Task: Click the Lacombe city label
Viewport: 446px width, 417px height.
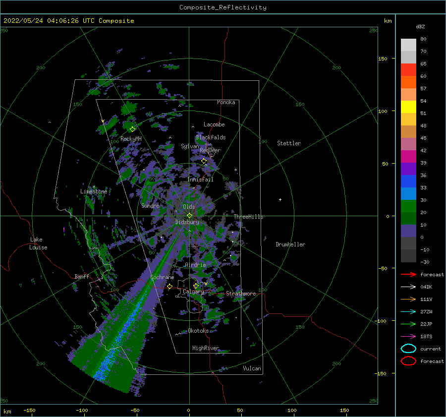Action: [214, 124]
